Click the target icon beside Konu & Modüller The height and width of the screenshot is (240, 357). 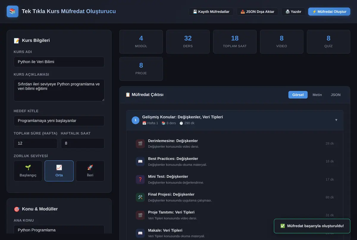[17, 209]
